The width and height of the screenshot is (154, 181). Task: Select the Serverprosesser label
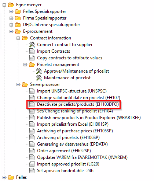[x=45, y=84]
